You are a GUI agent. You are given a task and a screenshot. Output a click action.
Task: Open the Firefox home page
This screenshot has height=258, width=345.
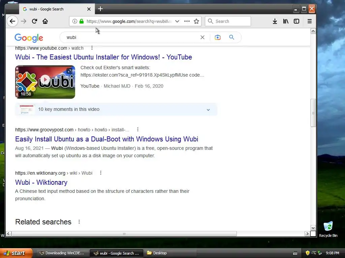point(45,21)
